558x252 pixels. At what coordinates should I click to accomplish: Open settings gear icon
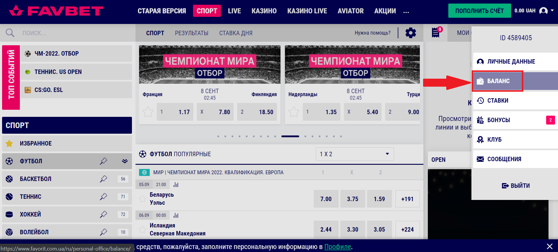pos(411,33)
